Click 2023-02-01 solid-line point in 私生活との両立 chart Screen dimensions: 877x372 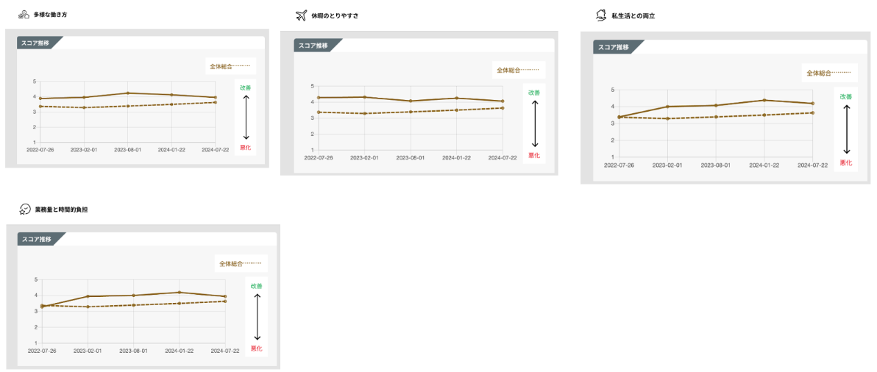click(667, 107)
